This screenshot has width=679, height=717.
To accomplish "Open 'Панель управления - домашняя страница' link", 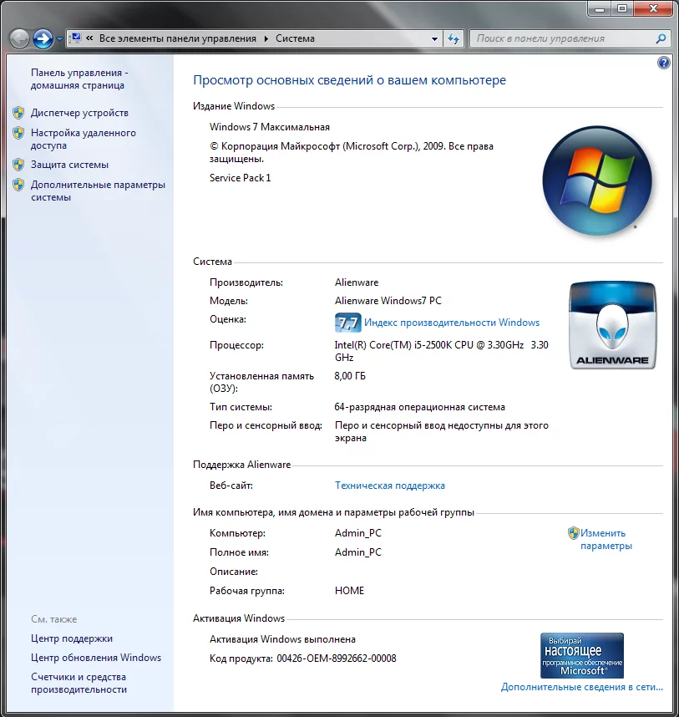I will (79, 79).
